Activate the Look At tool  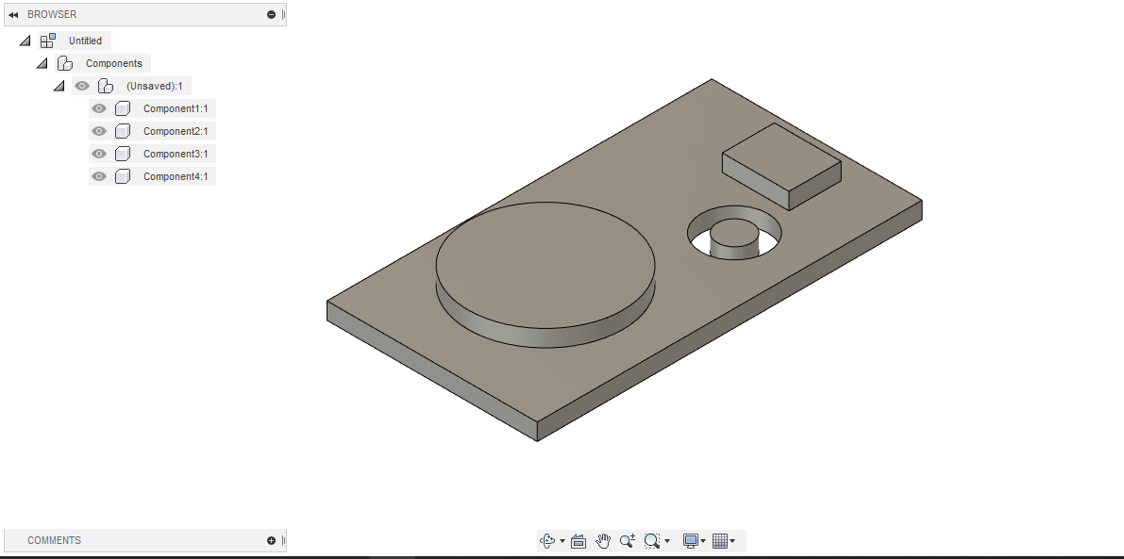pos(579,540)
